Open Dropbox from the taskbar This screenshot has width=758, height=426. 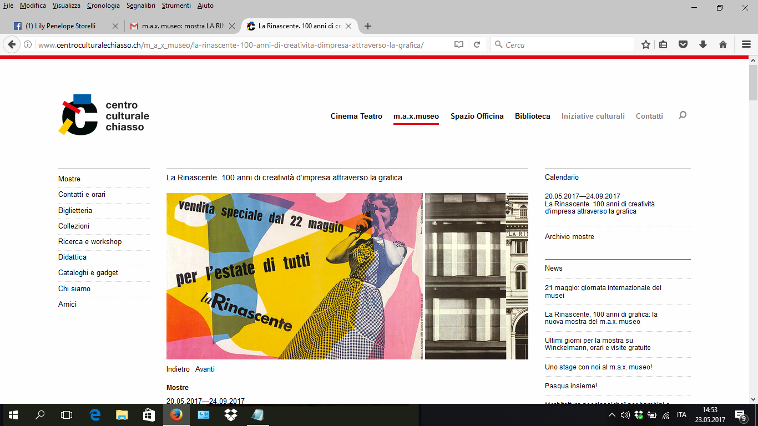[231, 414]
